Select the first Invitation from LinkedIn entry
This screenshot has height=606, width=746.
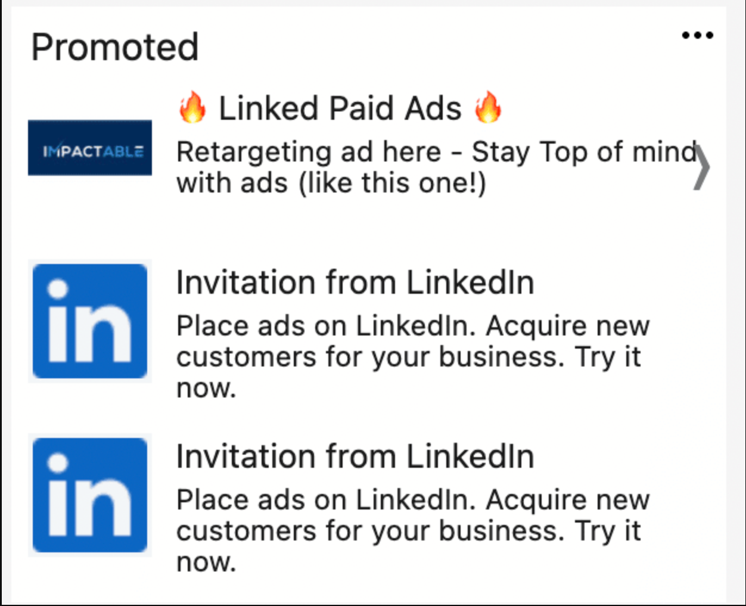[x=355, y=282]
